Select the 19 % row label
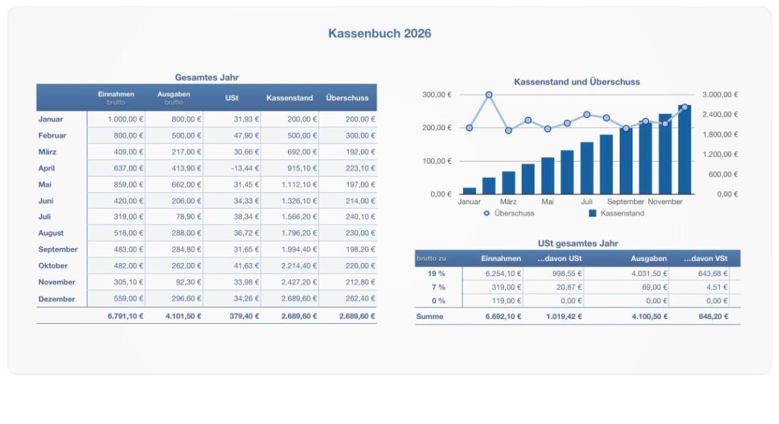The width and height of the screenshot is (779, 424). (436, 273)
